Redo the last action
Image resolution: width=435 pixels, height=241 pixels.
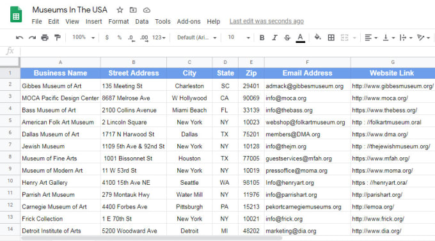[x=32, y=38]
